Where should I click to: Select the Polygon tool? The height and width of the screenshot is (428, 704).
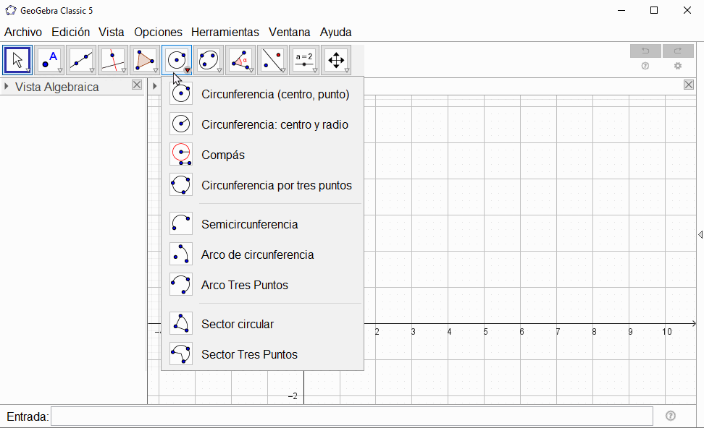point(145,60)
